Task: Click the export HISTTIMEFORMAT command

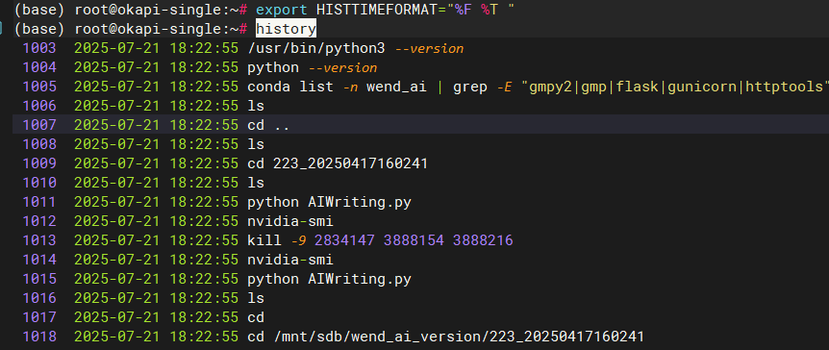Action: [x=385, y=10]
